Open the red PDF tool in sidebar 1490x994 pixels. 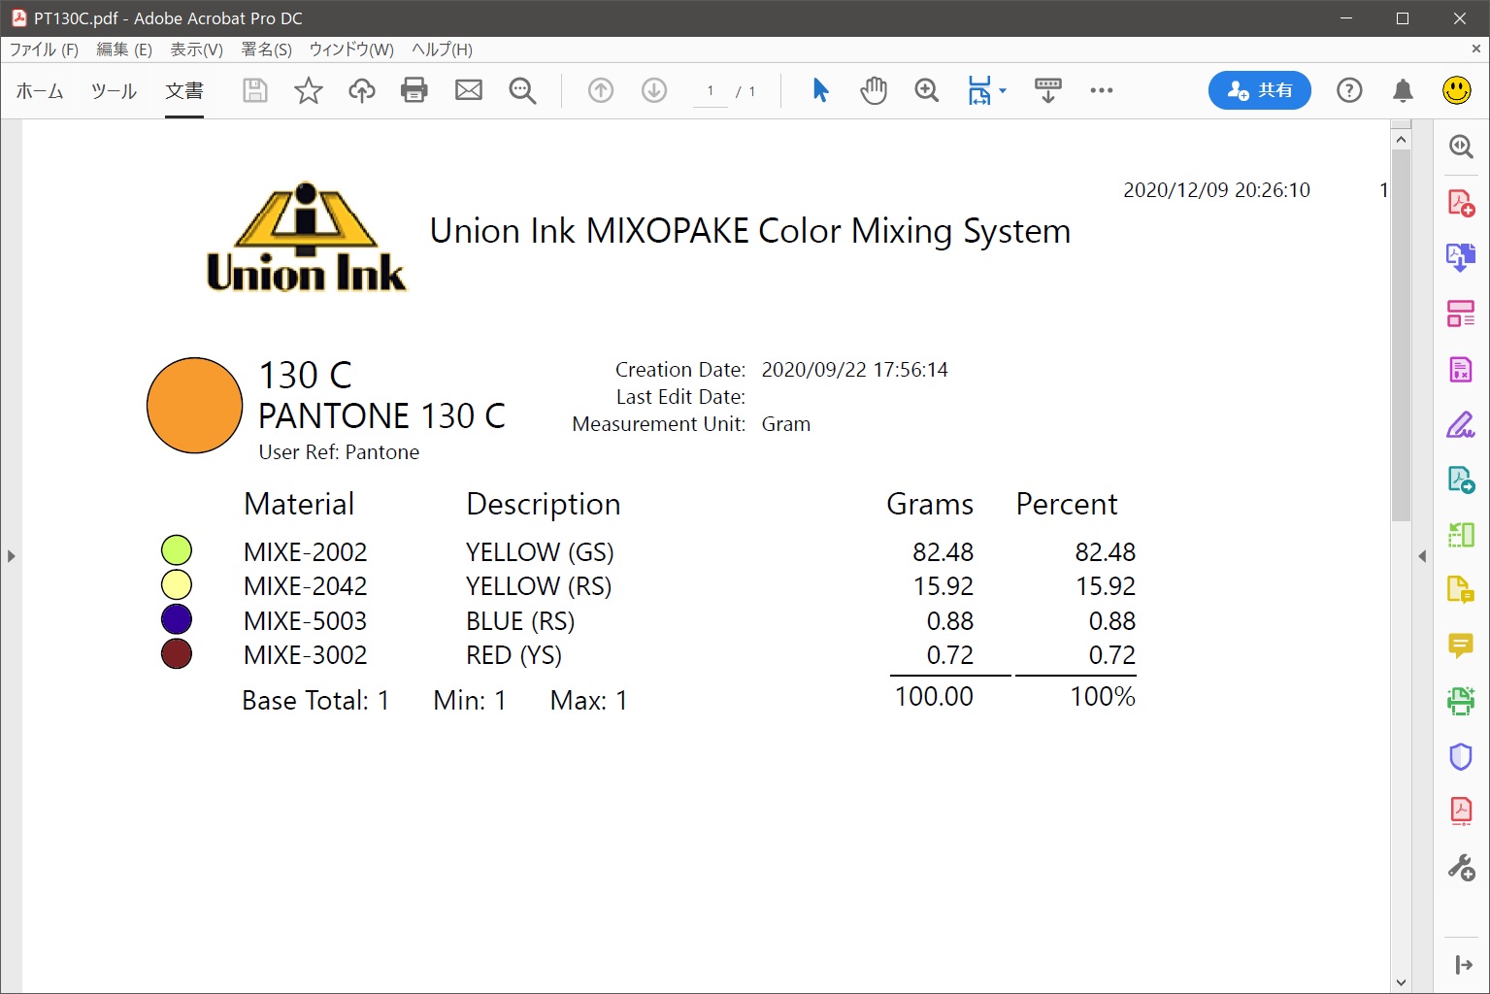[1461, 811]
